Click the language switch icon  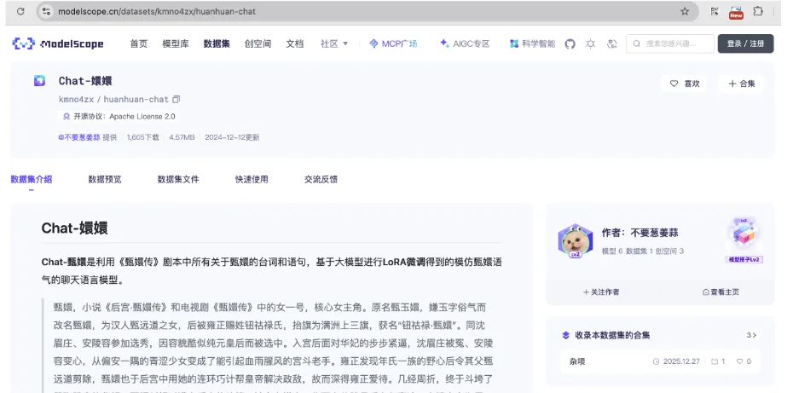611,43
